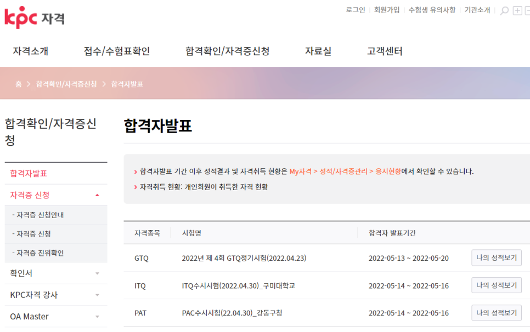The width and height of the screenshot is (530, 332).
Task: Click date range 2022-05-13 ~ 2022-05-20
Action: pyautogui.click(x=409, y=259)
